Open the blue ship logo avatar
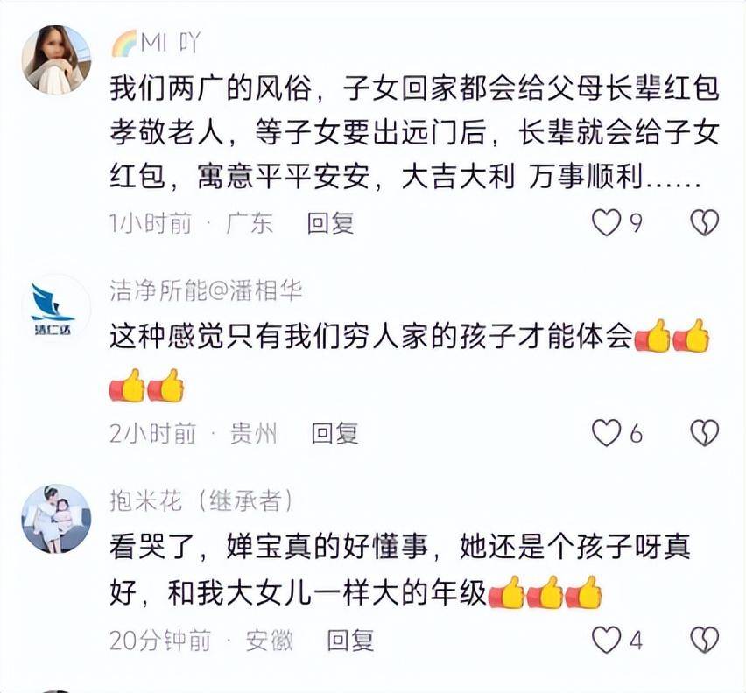 coord(56,309)
